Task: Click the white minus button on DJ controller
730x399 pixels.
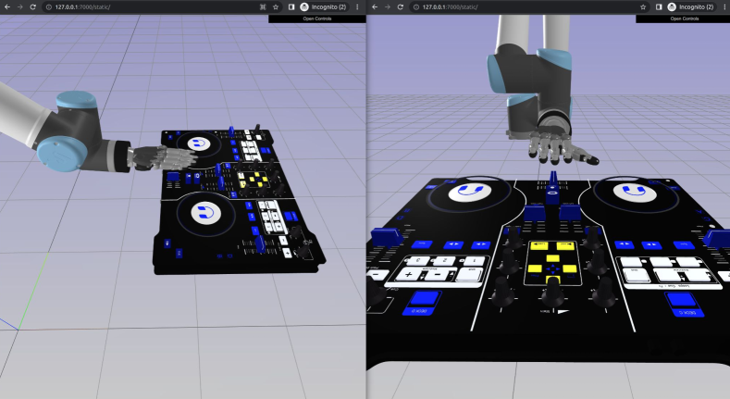Action: coord(438,275)
